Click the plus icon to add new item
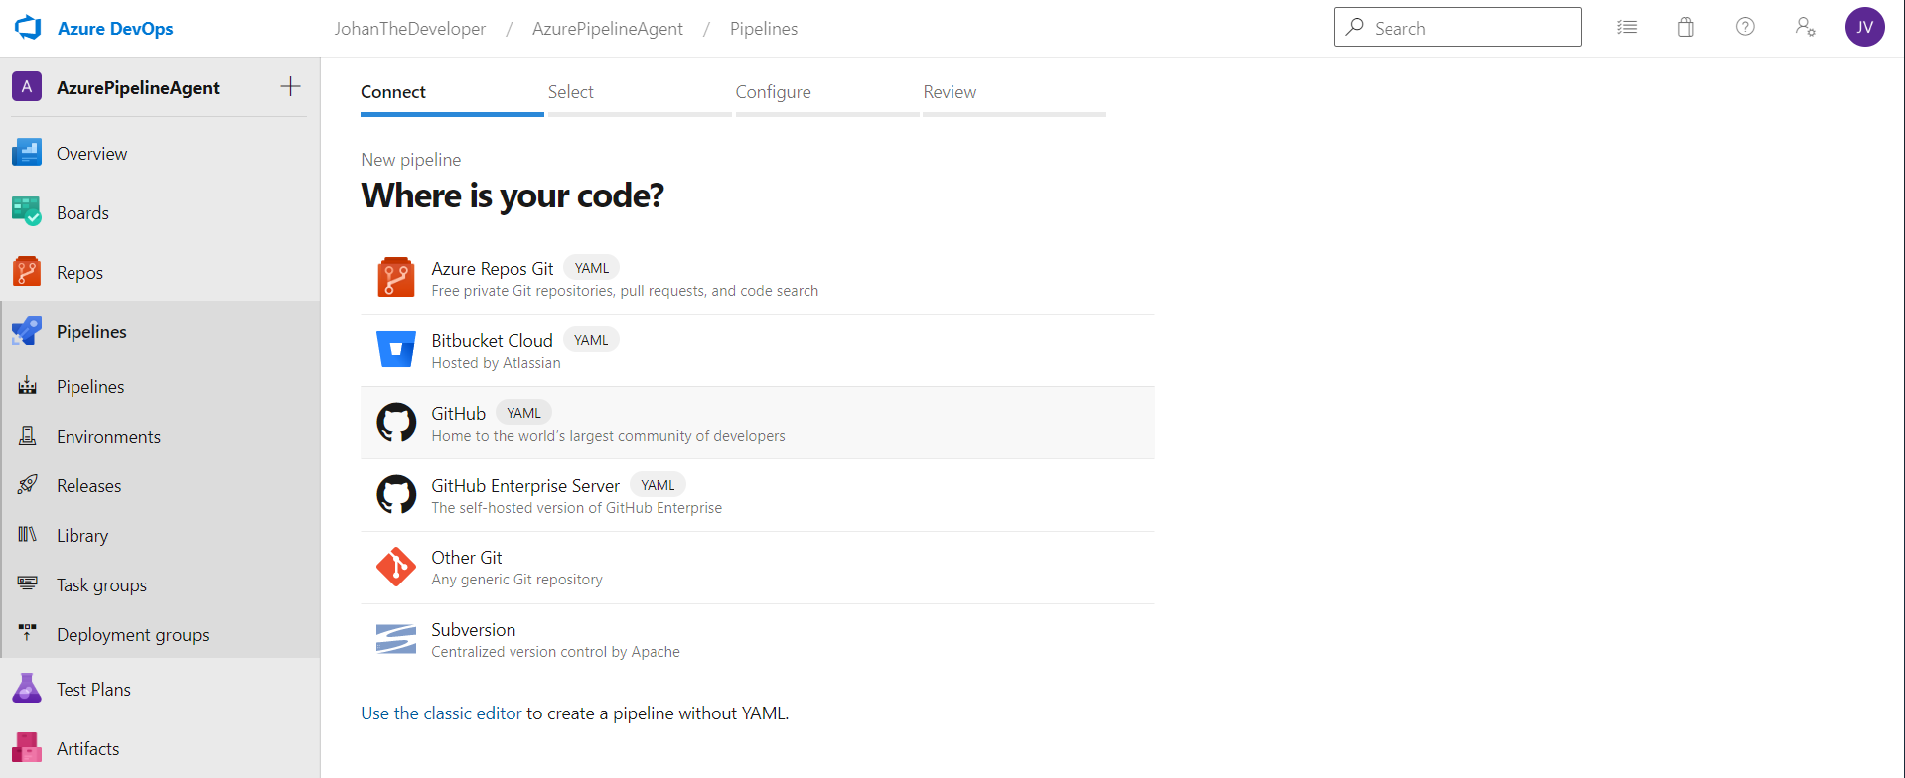 (290, 87)
